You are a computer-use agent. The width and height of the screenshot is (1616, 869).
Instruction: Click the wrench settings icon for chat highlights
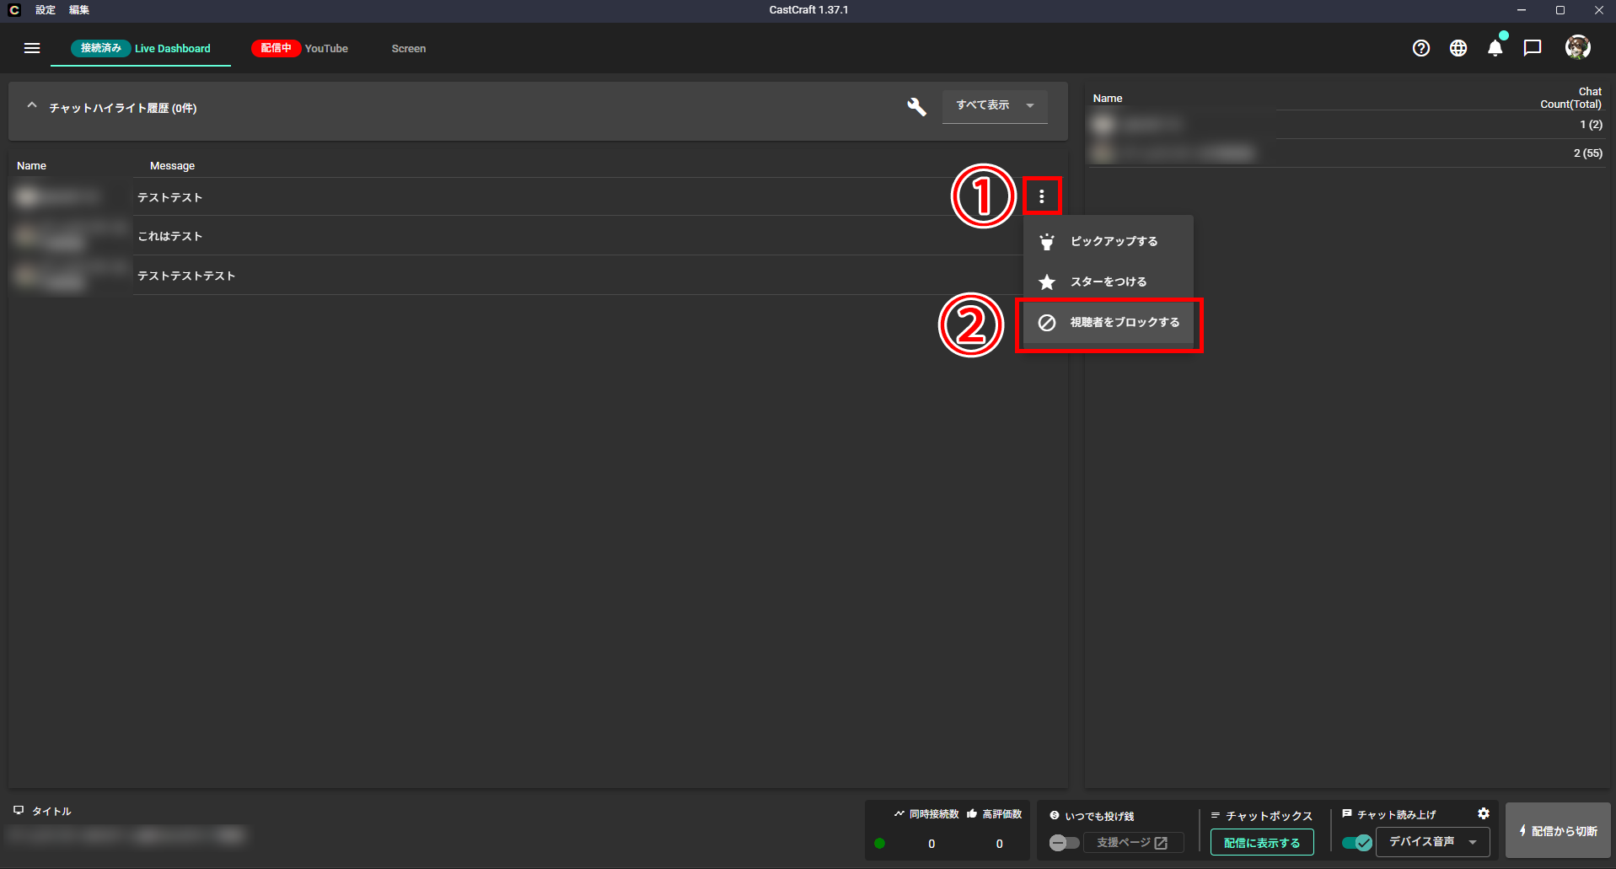(x=916, y=106)
